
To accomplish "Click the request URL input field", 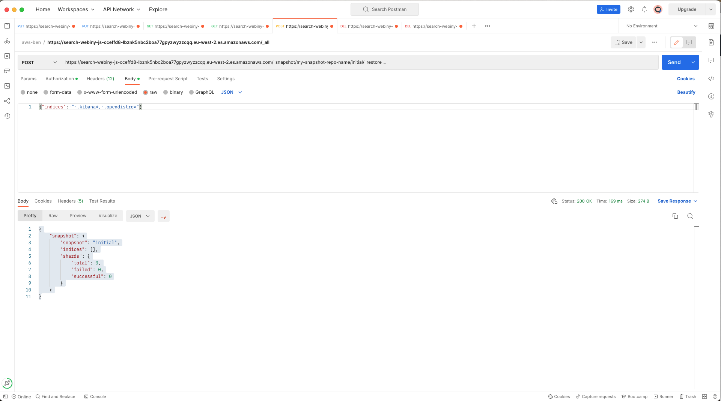I will [338, 62].
